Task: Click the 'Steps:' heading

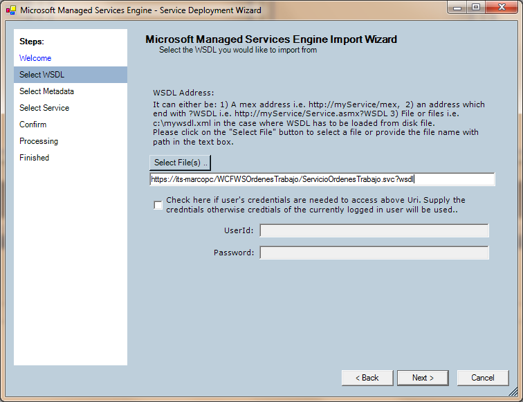Action: (x=32, y=42)
